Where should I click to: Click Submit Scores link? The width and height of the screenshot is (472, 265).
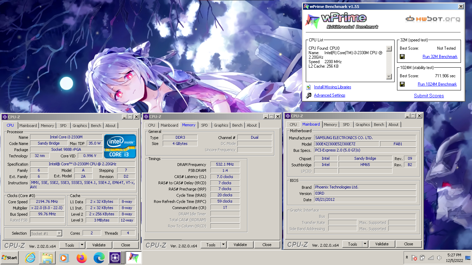429,96
